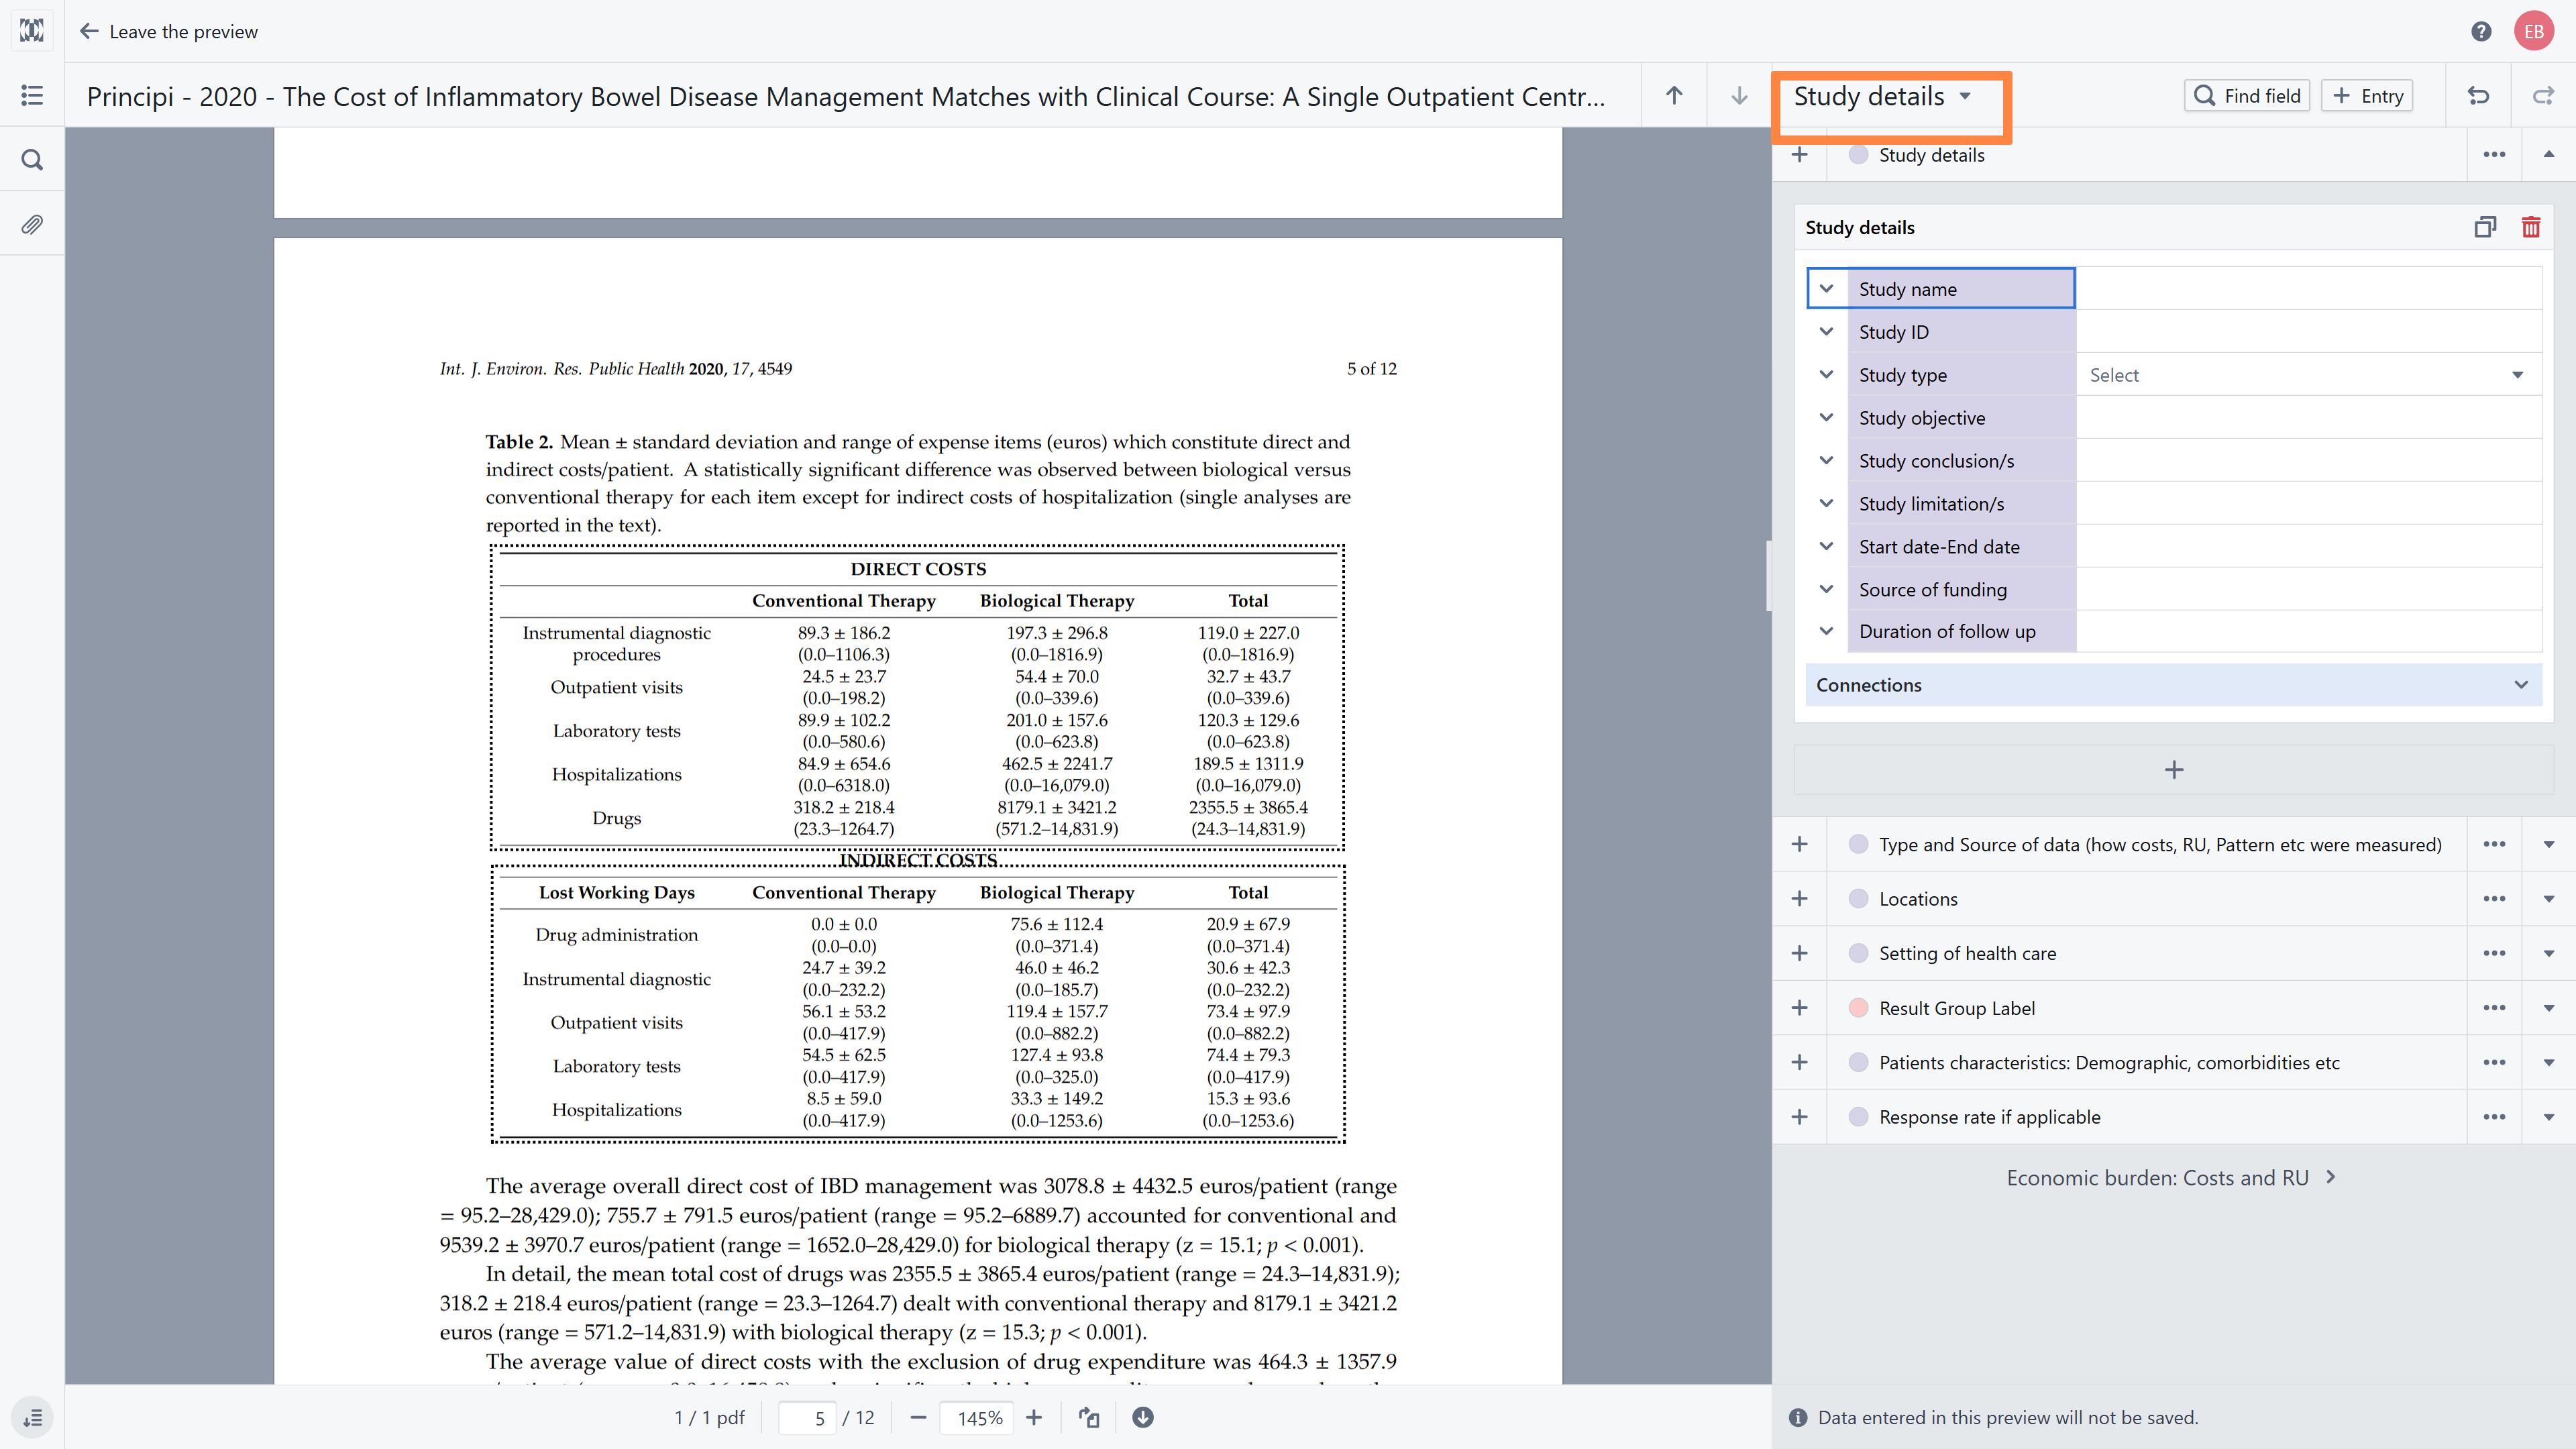Expand Type and Source of data section

pos(2549,844)
